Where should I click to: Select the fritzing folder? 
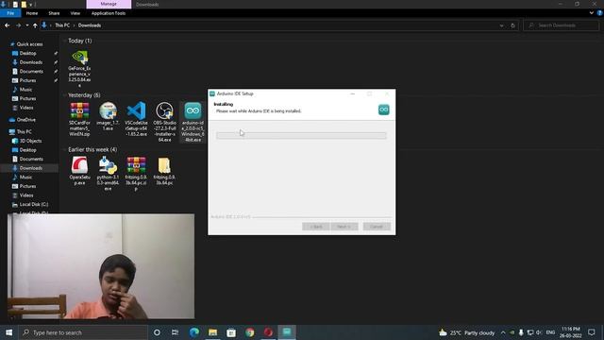point(164,171)
